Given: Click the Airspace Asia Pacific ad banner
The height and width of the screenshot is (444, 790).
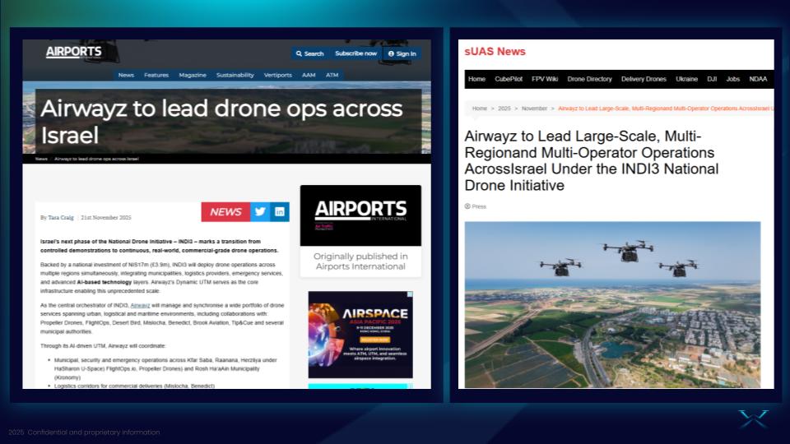Looking at the screenshot, I should [360, 335].
